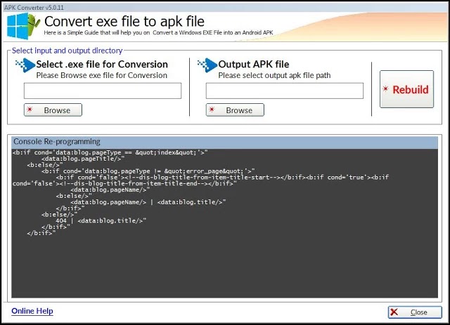This screenshot has width=450, height=325.
Task: Browse for the exe file to convert
Action: [x=53, y=110]
